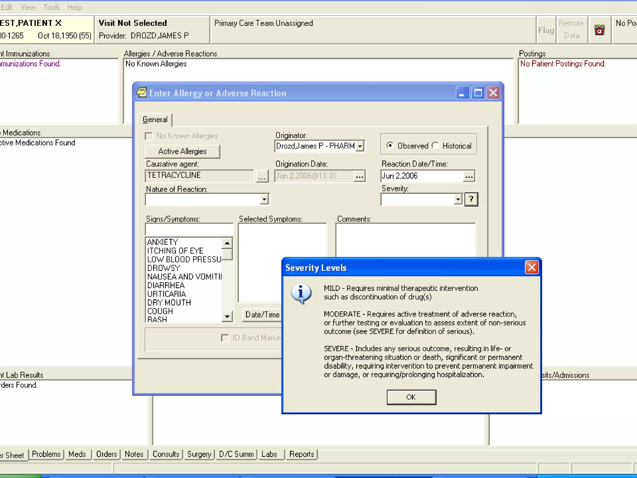Close the Severity Levels dialog with X
Image resolution: width=637 pixels, height=478 pixels.
point(532,267)
